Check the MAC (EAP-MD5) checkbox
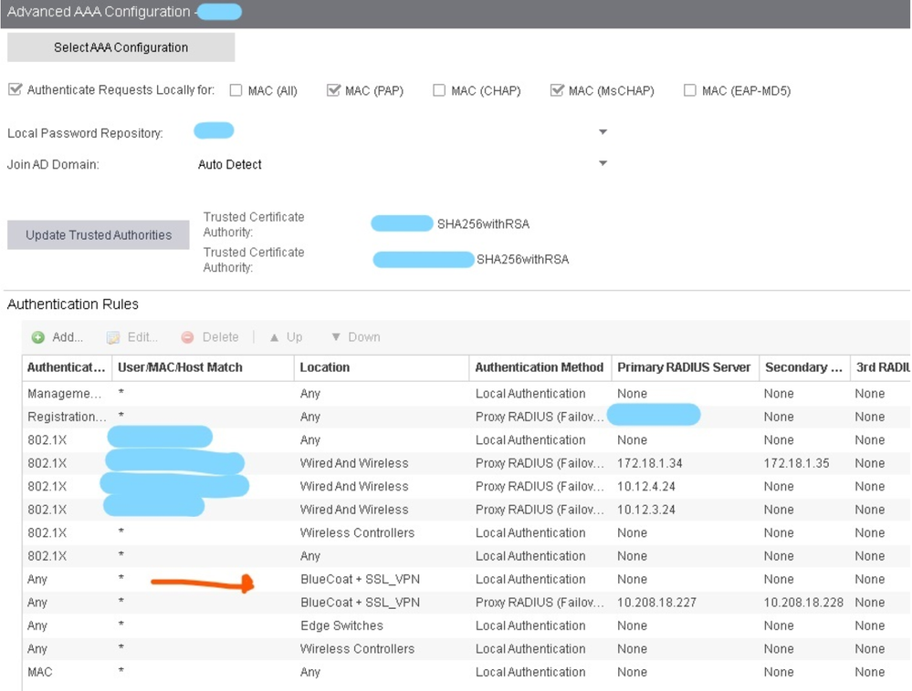This screenshot has height=691, width=912. point(690,91)
